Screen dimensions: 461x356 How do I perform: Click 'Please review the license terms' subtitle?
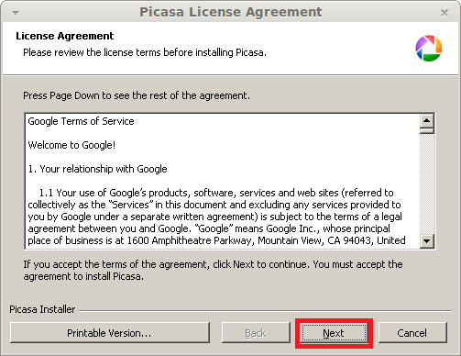(145, 52)
